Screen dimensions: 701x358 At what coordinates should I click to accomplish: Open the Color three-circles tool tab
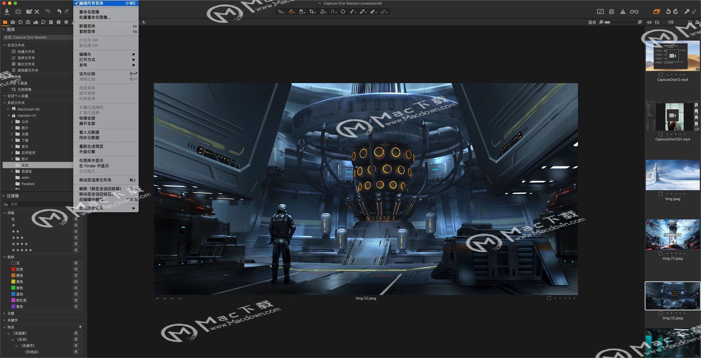(28, 22)
